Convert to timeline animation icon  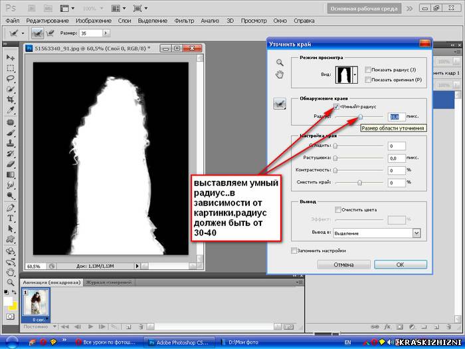pos(288,327)
